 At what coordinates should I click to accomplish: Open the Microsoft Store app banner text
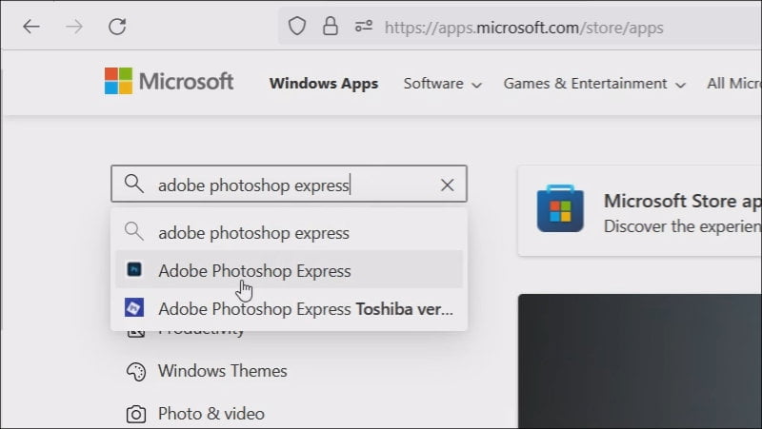(x=682, y=213)
